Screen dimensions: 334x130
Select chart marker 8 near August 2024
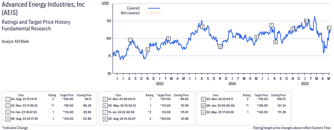click(x=275, y=42)
